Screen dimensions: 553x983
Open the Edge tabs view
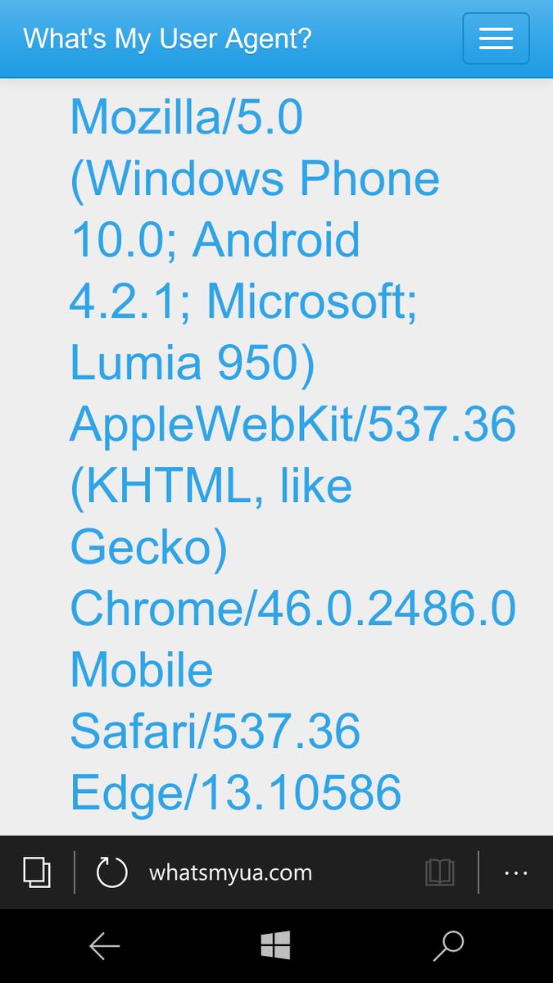coord(37,872)
